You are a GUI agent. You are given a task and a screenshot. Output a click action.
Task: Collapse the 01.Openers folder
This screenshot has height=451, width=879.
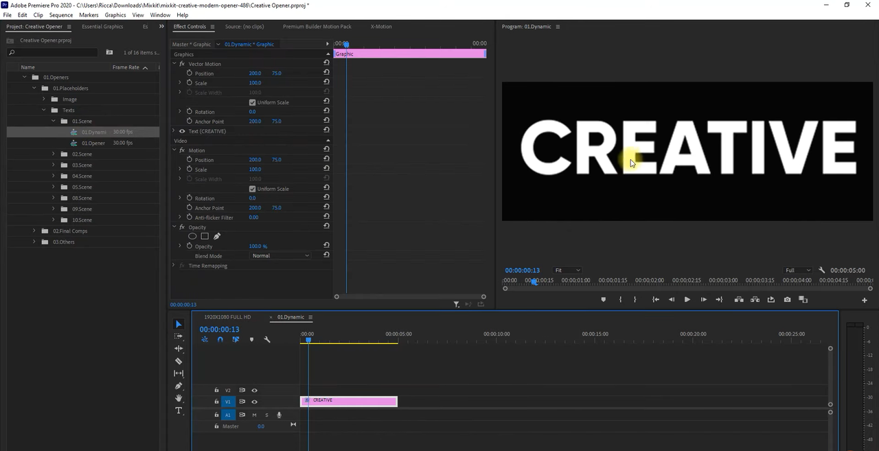pyautogui.click(x=25, y=77)
